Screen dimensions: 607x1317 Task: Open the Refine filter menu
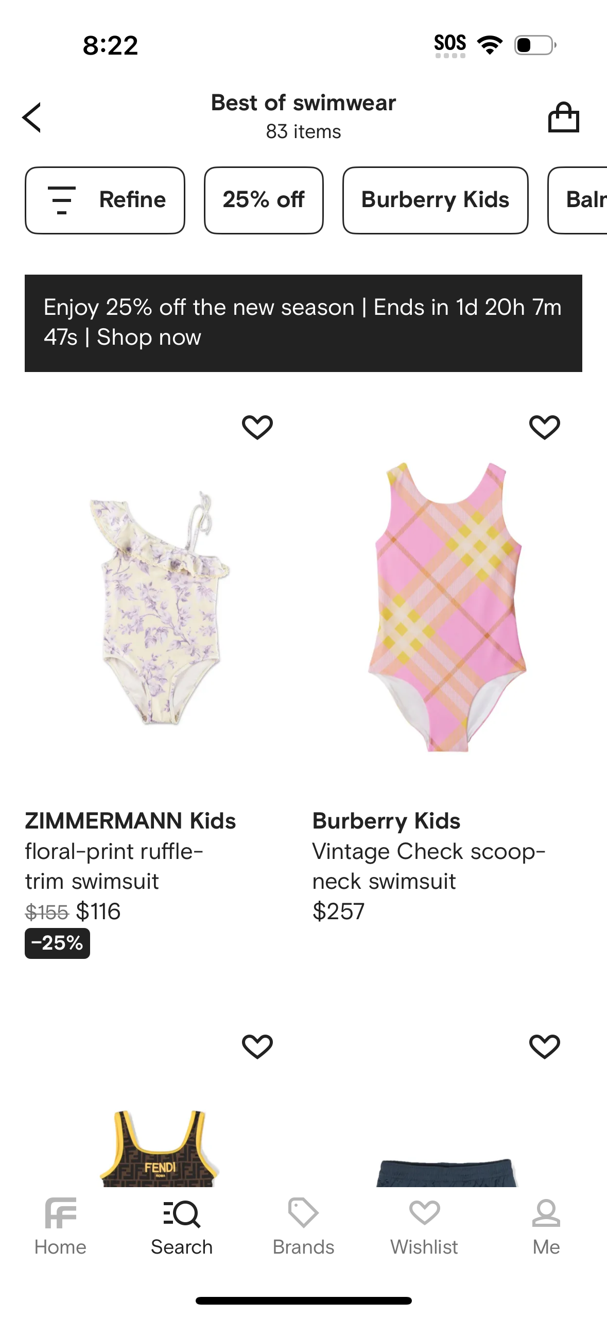point(105,200)
